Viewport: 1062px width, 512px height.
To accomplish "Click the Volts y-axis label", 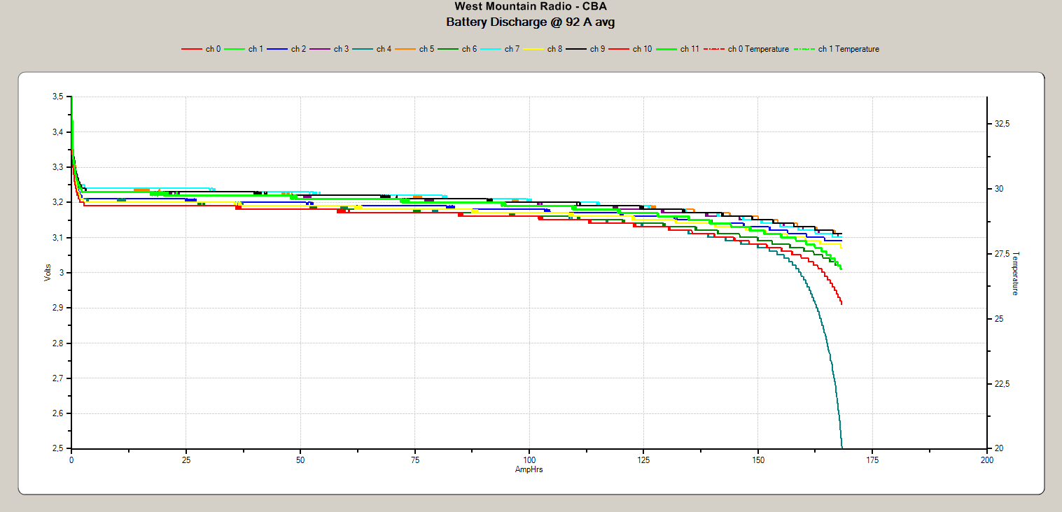I will pyautogui.click(x=48, y=272).
